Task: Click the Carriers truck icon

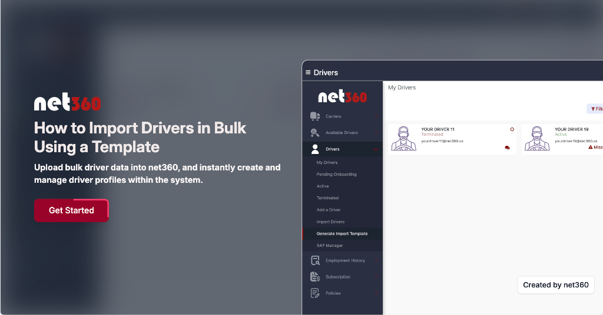Action: pyautogui.click(x=315, y=116)
